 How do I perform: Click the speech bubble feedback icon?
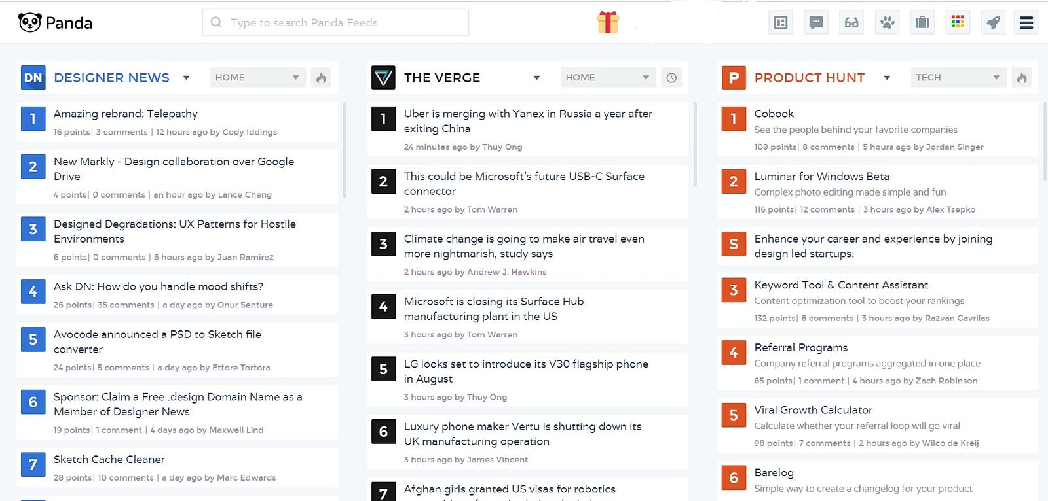[x=816, y=23]
